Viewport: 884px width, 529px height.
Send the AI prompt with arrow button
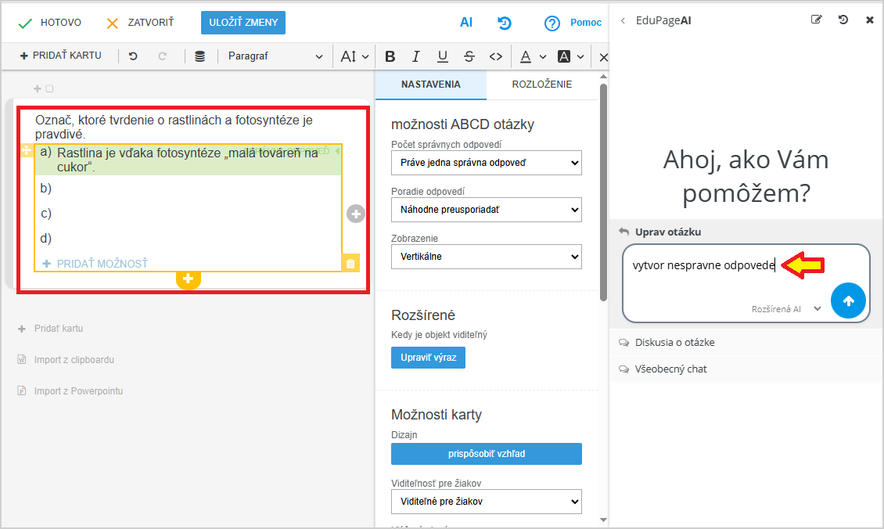coord(848,301)
